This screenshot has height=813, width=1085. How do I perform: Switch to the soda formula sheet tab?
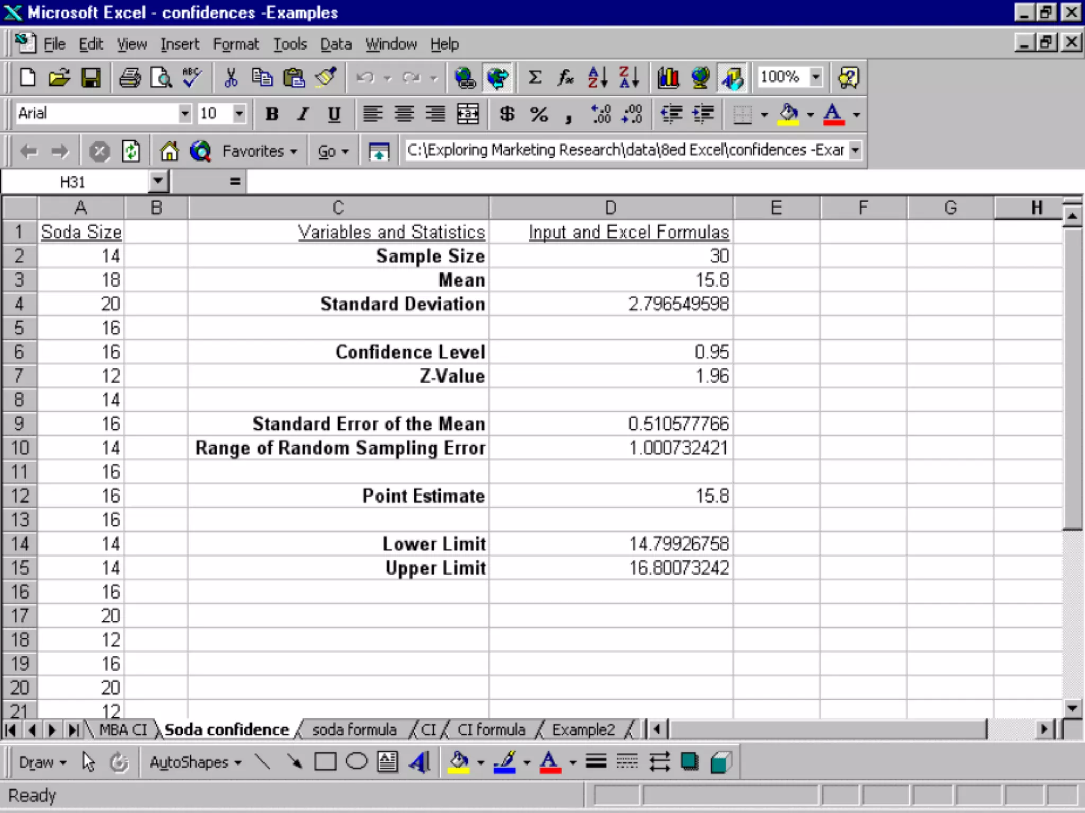click(x=354, y=730)
